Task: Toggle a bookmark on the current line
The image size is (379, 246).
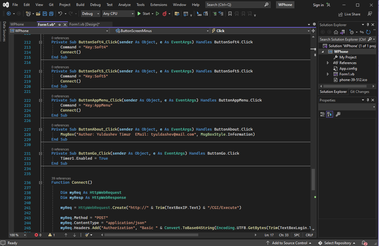Action: click(x=230, y=14)
